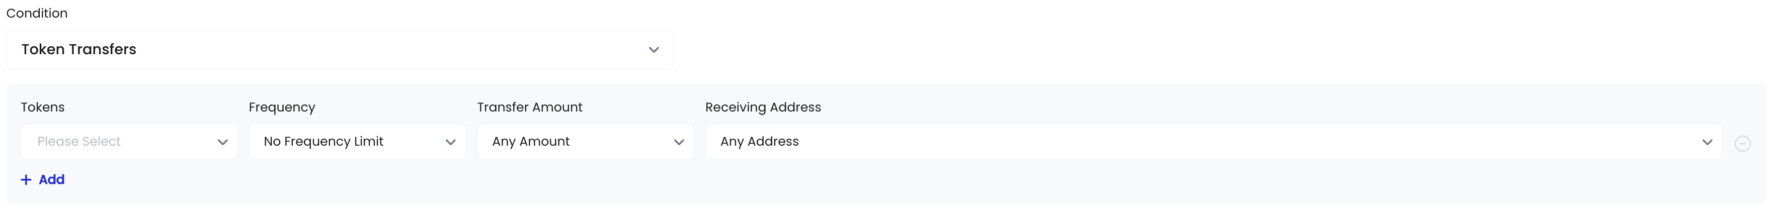Click the plus icon beside Add

tap(26, 180)
